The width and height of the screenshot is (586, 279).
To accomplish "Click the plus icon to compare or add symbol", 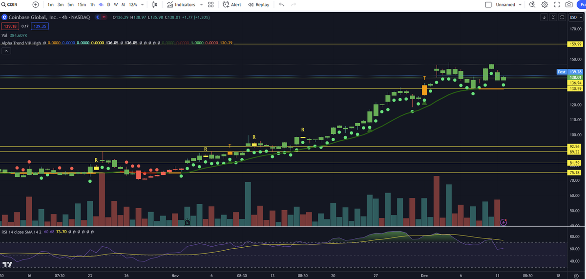I will click(36, 4).
